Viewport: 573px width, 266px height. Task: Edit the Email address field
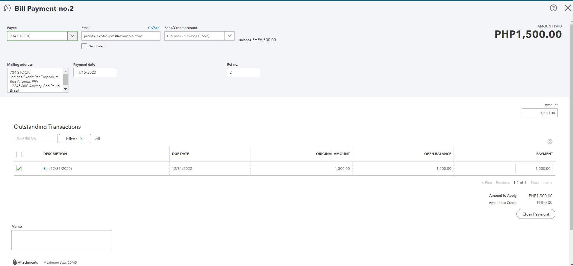pos(121,36)
